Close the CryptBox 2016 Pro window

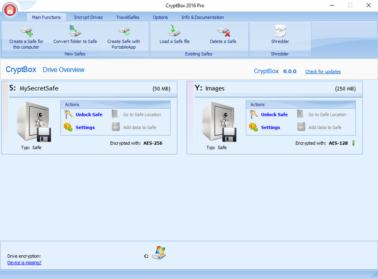tap(369, 5)
